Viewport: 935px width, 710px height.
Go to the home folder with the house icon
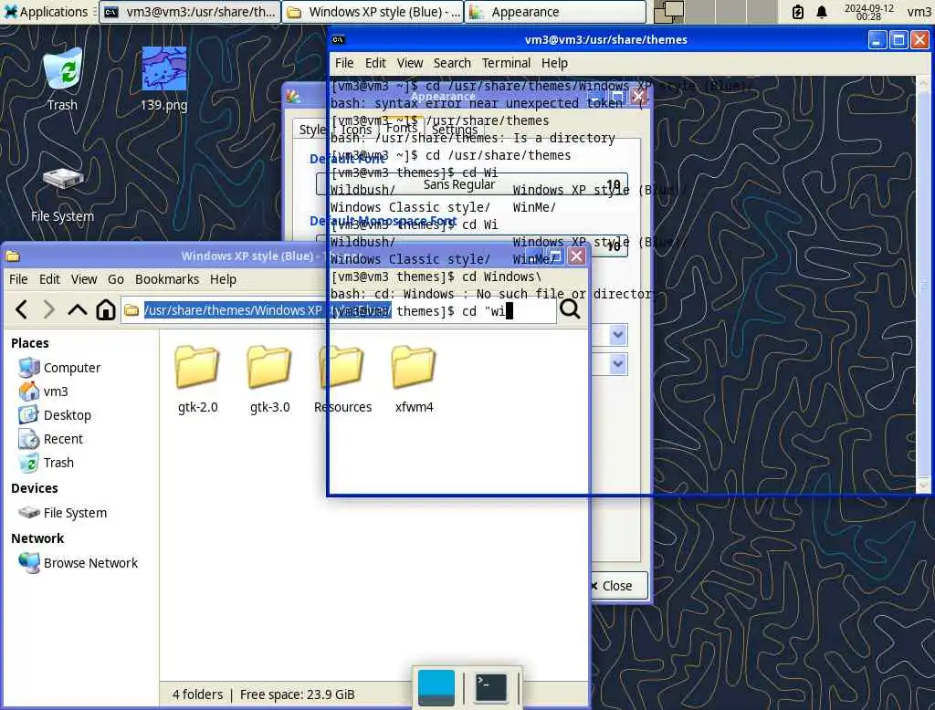(x=106, y=309)
